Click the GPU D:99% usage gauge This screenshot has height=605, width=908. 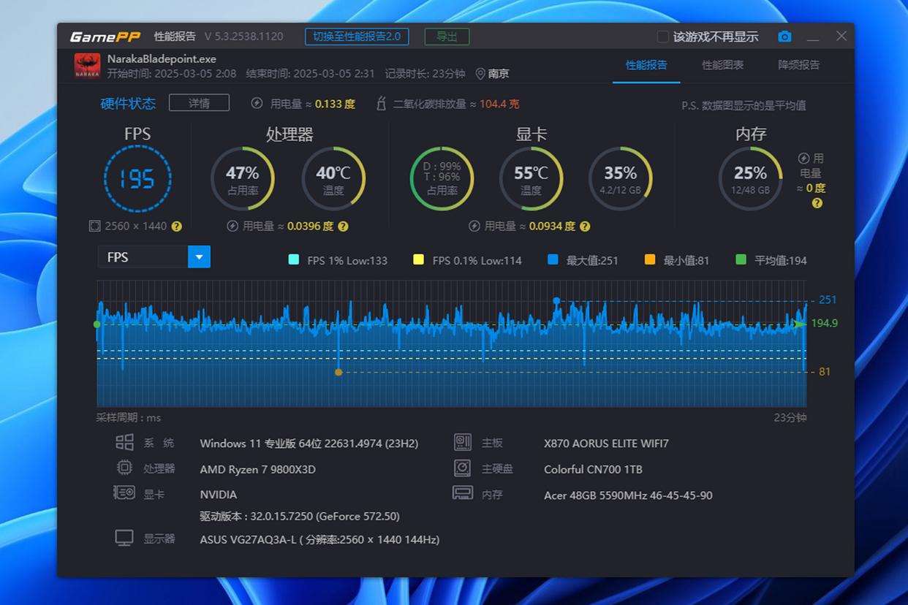tap(442, 179)
